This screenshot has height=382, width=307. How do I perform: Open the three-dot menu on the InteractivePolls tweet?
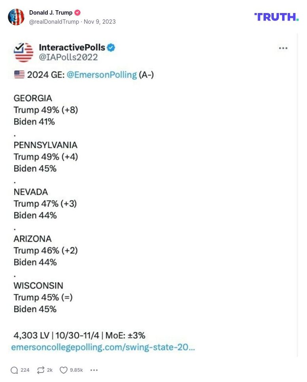click(283, 48)
